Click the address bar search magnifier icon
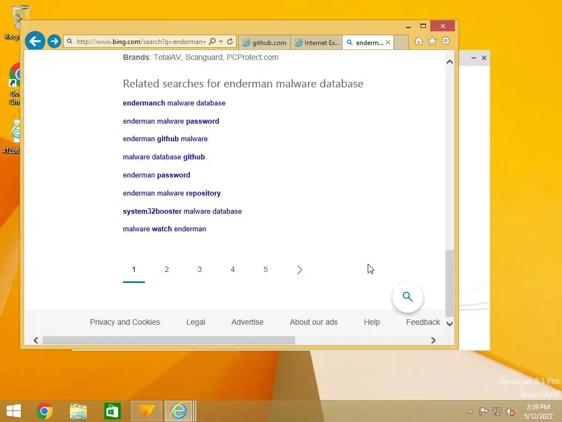Viewport: 562px width, 422px height. pyautogui.click(x=212, y=42)
